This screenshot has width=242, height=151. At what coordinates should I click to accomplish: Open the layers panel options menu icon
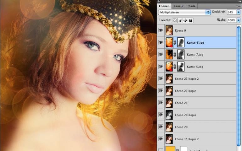point(239,6)
